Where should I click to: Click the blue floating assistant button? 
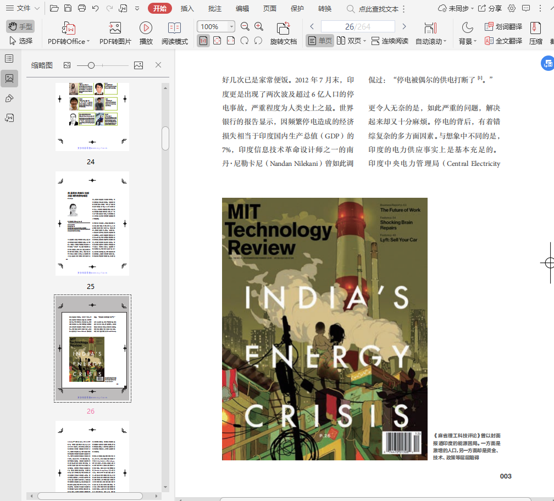coord(547,63)
